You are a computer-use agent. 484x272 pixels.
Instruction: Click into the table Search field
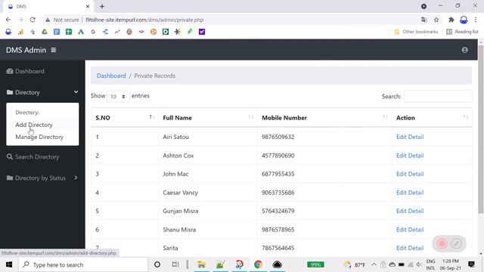(438, 96)
